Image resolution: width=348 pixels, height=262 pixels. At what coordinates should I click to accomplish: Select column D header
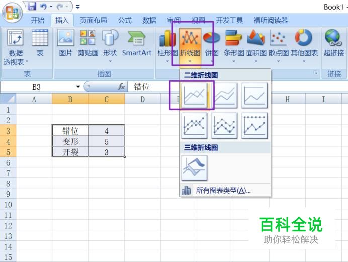coord(143,99)
